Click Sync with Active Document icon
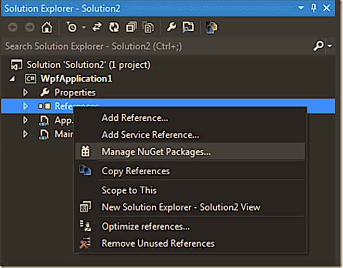The image size is (343, 268). coord(97,26)
